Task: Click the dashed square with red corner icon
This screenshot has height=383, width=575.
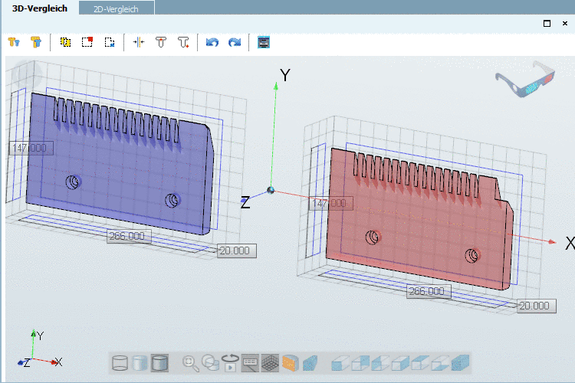Action: point(87,43)
